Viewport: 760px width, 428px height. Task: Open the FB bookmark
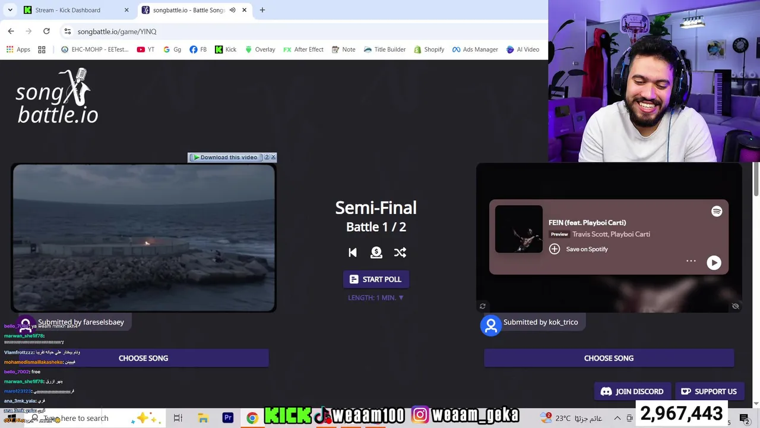coord(198,49)
